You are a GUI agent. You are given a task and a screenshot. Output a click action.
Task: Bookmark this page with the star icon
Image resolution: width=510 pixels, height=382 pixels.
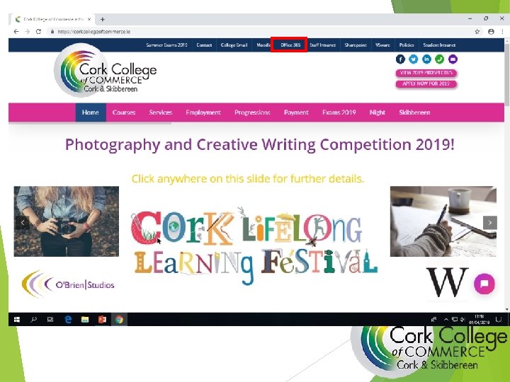coord(477,32)
